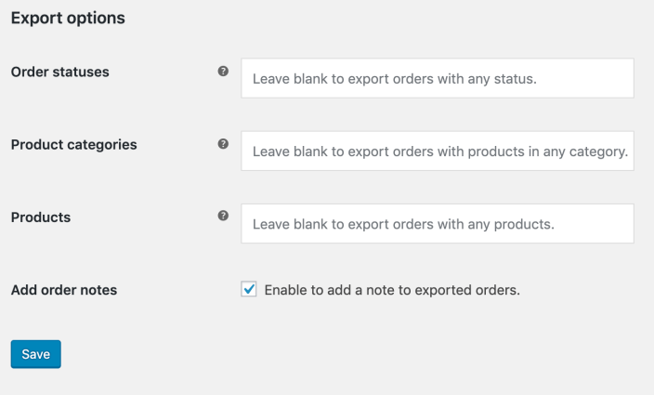
Task: Click the help icon beside Order statuses
Action: click(223, 72)
